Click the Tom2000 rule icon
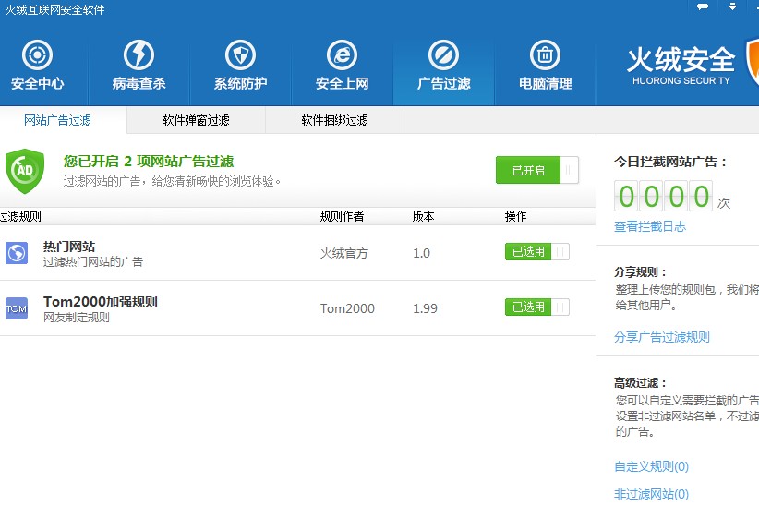 tap(17, 308)
